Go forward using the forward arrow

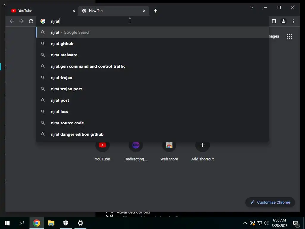(21, 21)
